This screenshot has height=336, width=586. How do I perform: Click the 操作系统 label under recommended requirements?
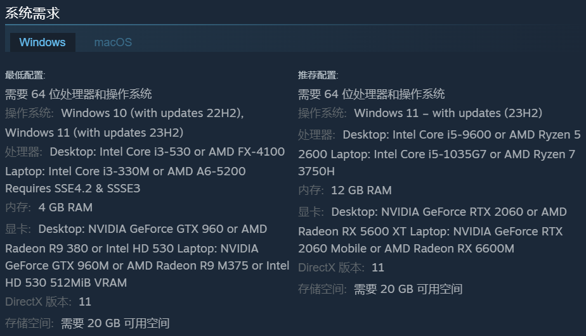coord(323,113)
